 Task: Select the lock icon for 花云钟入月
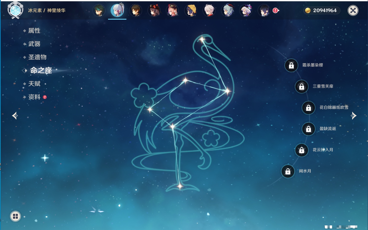coord(302,150)
